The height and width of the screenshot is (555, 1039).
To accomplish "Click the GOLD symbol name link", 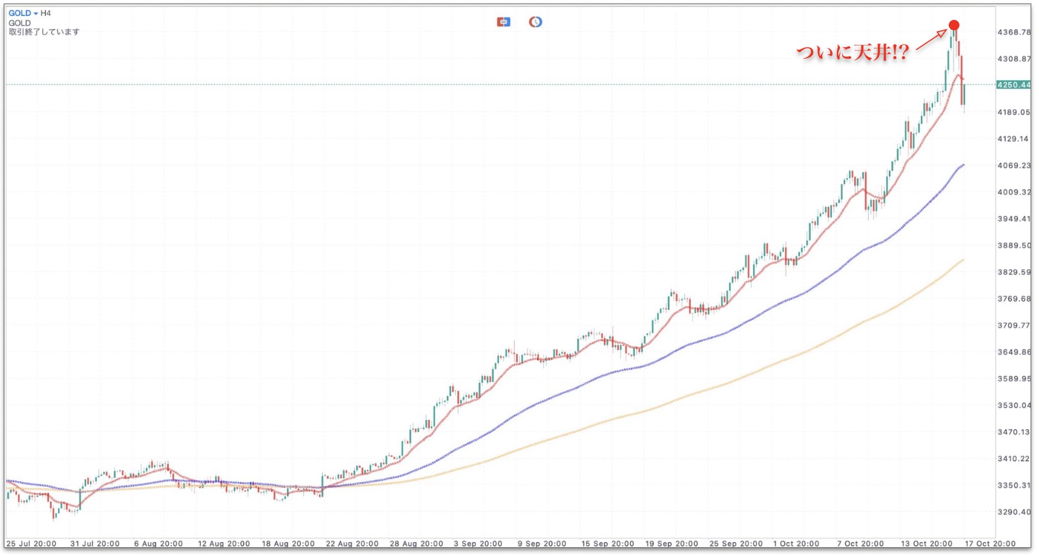I will (19, 13).
